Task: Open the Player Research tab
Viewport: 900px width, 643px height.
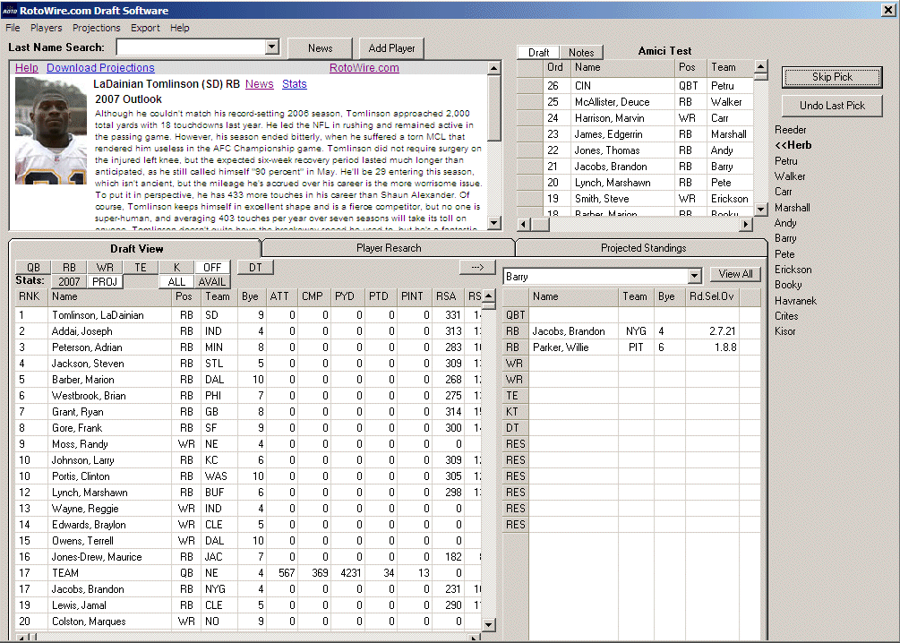Action: (389, 248)
